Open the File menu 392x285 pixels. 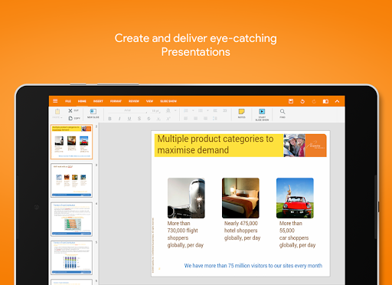pos(68,101)
